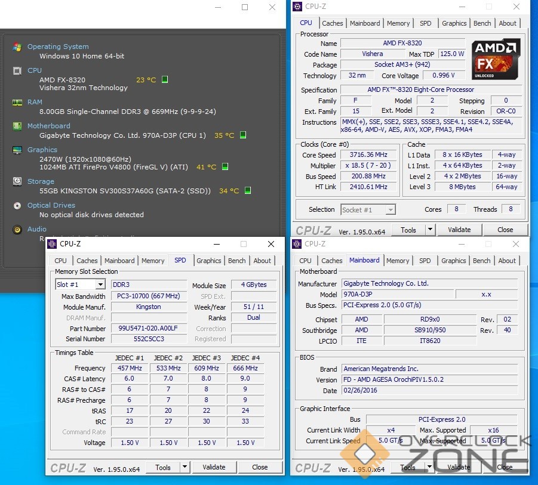The width and height of the screenshot is (538, 485).
Task: Click the green motherboard temperature indicator
Action: [x=243, y=135]
